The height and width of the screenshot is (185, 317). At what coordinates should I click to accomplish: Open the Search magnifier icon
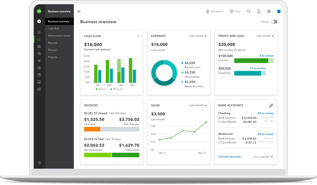coord(249,11)
